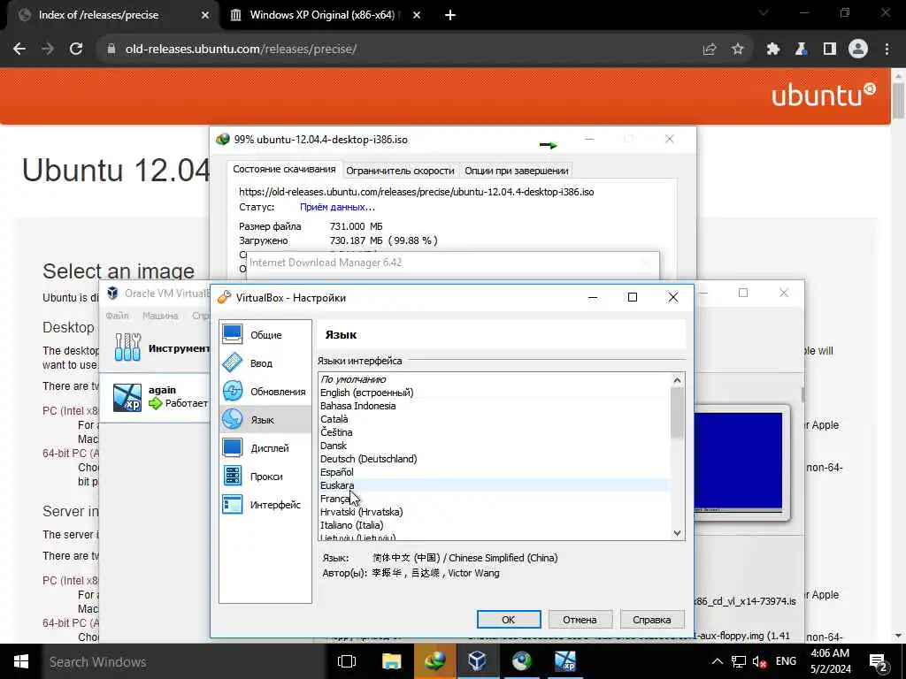This screenshot has width=906, height=679.
Task: Show hidden tray icons chevron
Action: [717, 661]
